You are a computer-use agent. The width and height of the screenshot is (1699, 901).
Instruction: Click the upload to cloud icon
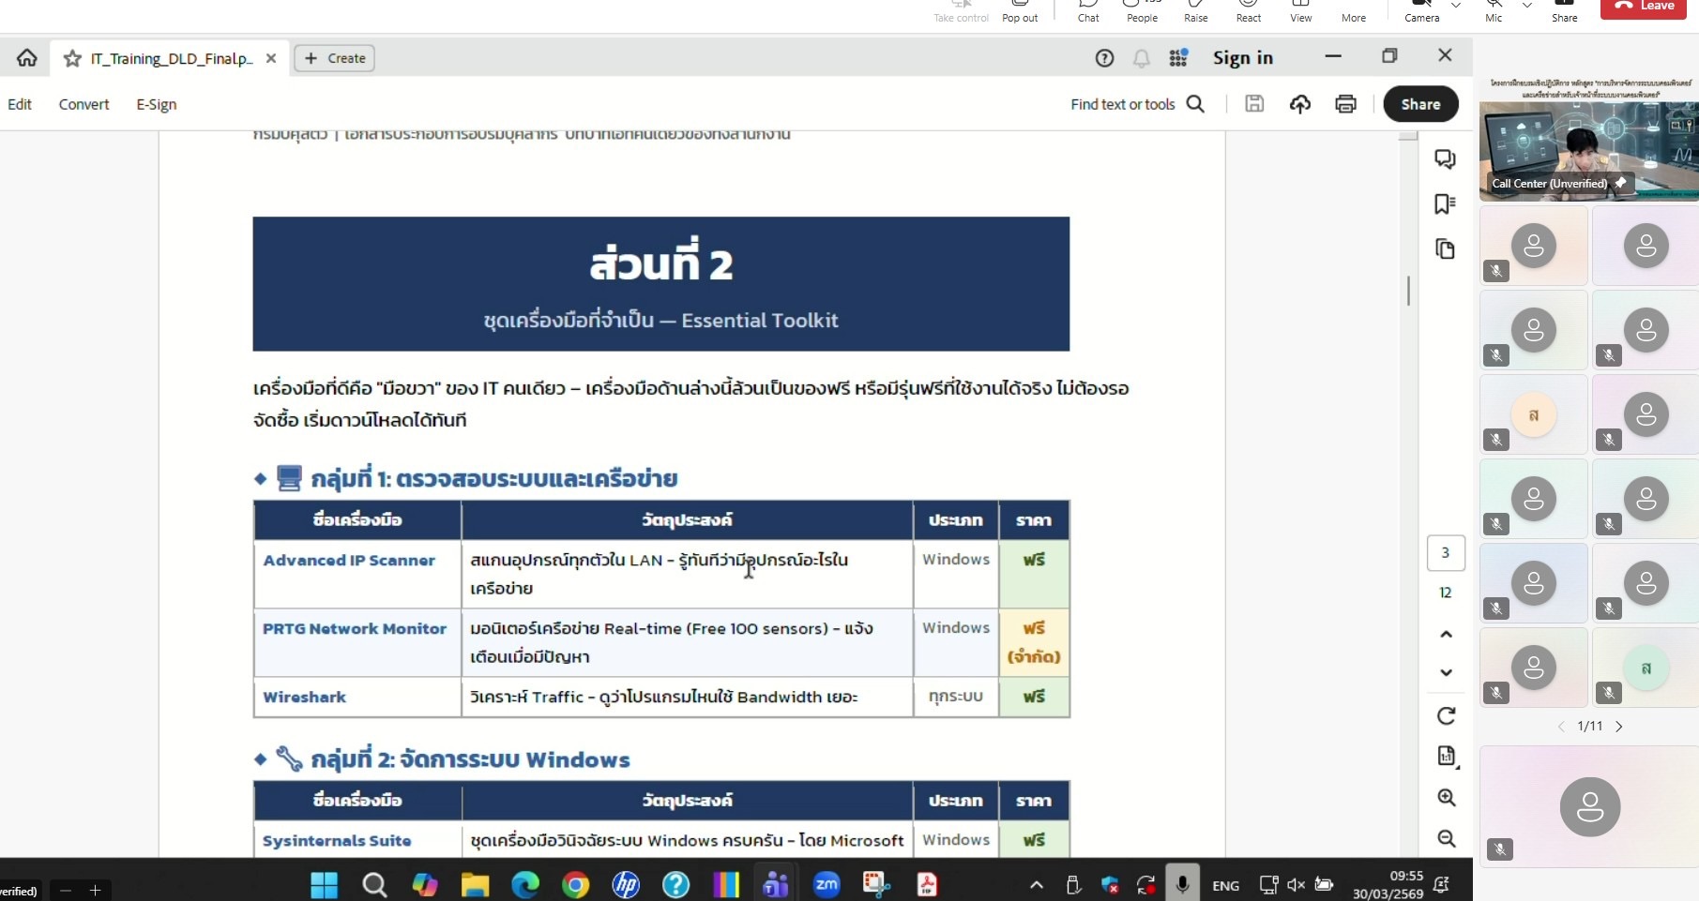point(1299,104)
